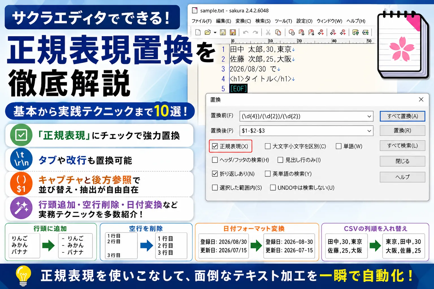434x289 pixels.
Task: Open the ツール(T) menu
Action: click(283, 21)
